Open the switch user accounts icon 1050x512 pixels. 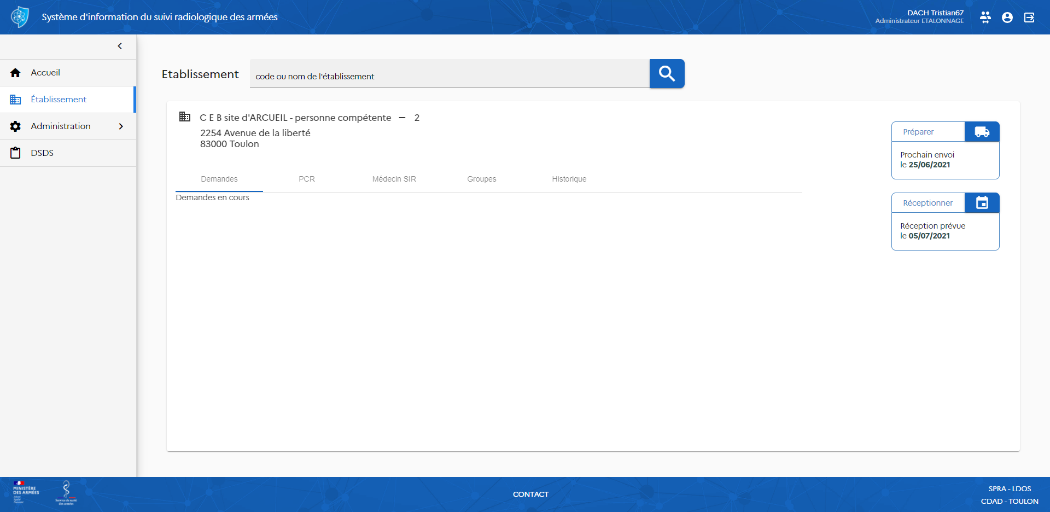[x=985, y=18]
